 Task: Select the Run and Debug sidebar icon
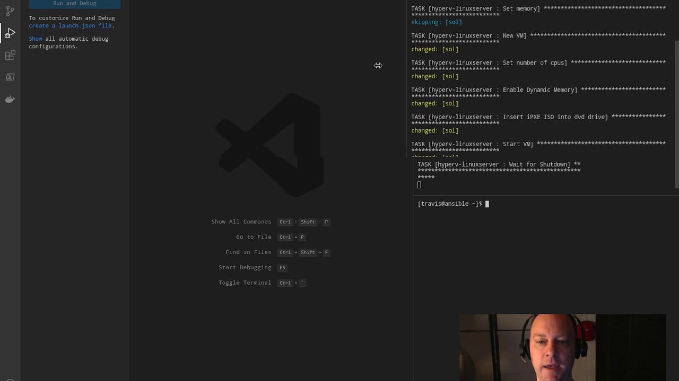point(10,33)
